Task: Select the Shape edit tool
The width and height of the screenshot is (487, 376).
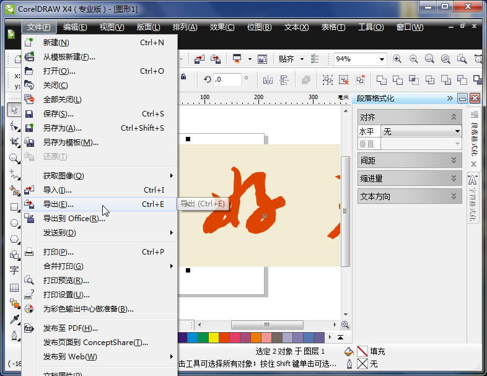Action: 14,126
